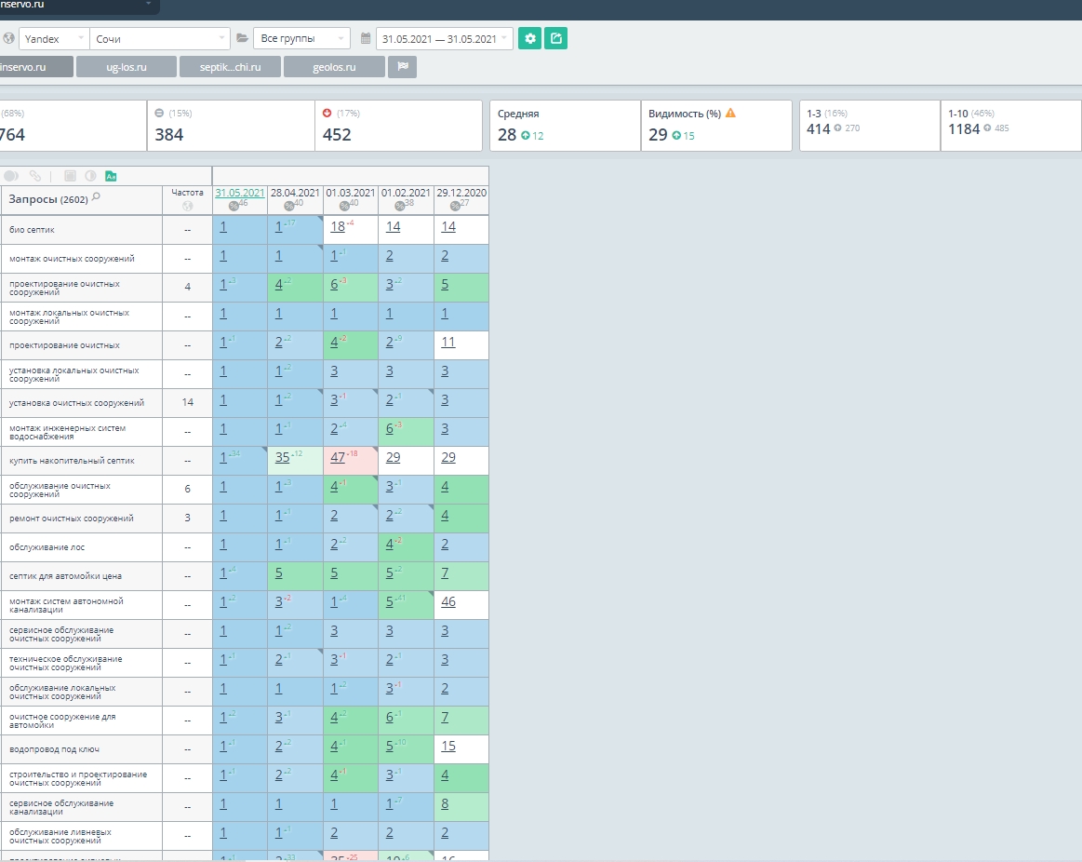Click the folder icon before Все группы
Viewport: 1082px width, 862px height.
point(242,39)
